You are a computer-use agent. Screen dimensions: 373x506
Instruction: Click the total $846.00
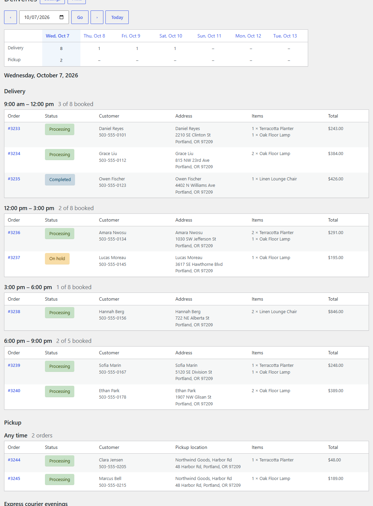pos(335,312)
